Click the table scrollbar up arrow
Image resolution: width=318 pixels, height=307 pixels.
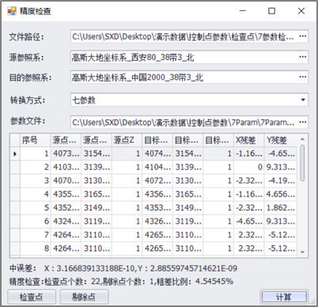coord(302,139)
